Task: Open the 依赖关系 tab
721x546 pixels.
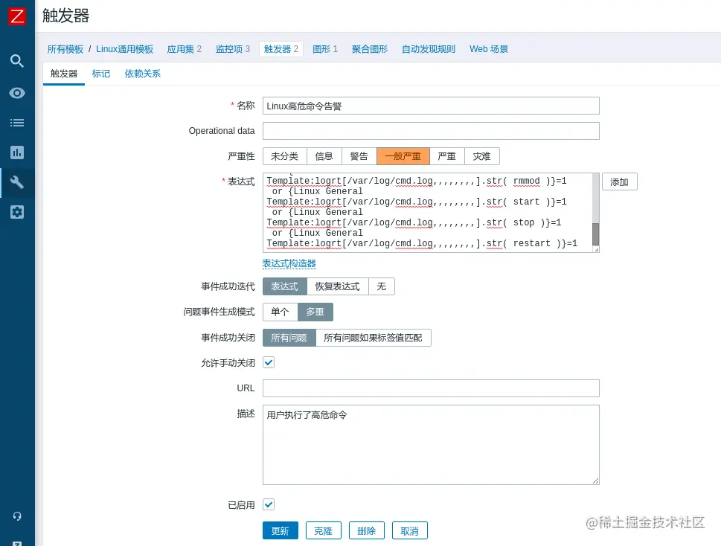Action: pos(142,74)
